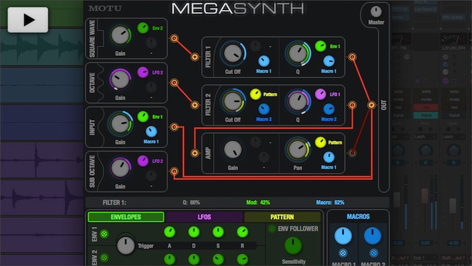Click the Env 1 Release knob

[x=242, y=232]
